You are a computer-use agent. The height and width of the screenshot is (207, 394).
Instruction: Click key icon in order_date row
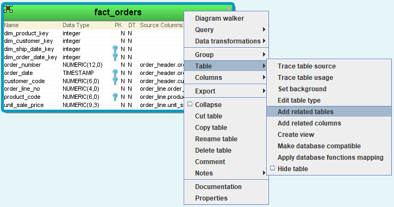pyautogui.click(x=115, y=73)
